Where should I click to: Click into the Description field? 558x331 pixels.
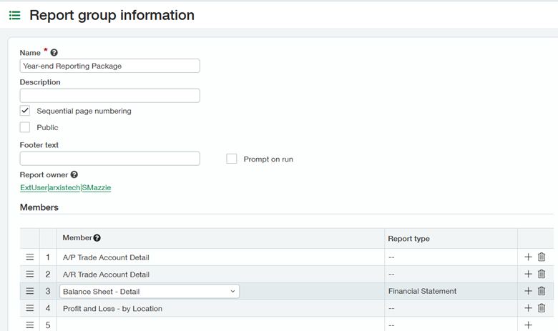[109, 96]
